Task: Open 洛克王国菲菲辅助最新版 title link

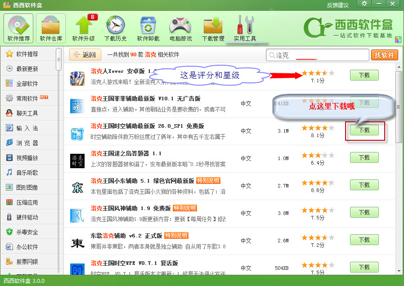Action: (x=145, y=98)
